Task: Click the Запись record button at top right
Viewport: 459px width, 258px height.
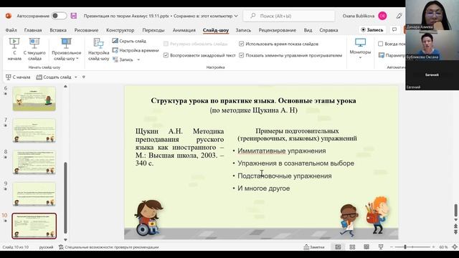Action: [372, 30]
